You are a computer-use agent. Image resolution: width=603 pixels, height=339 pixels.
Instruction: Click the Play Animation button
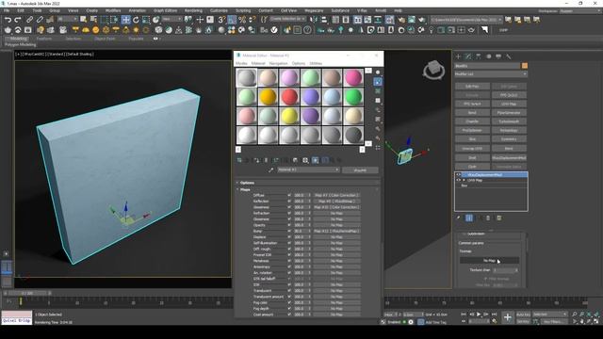479,315
